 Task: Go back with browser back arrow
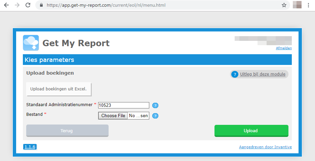point(6,5)
